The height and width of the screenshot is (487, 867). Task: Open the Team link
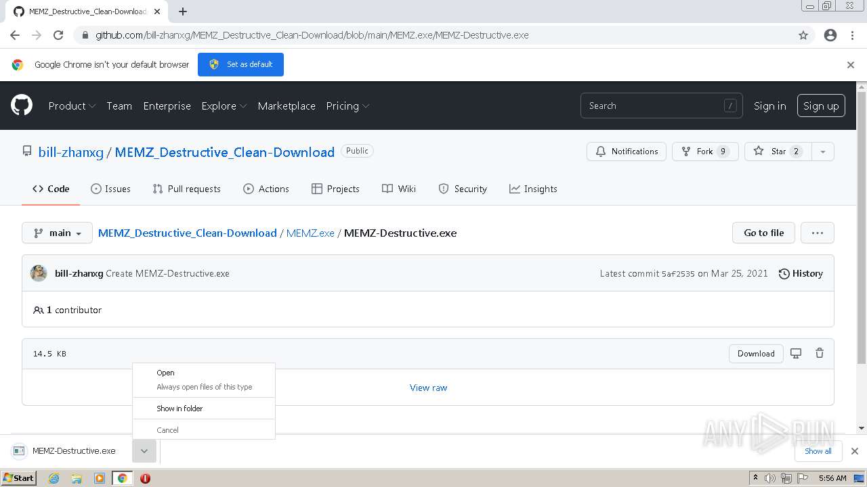coord(119,106)
